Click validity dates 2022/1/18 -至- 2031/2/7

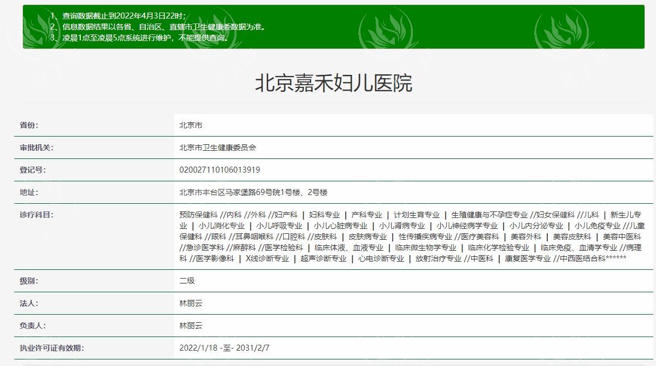(x=224, y=348)
